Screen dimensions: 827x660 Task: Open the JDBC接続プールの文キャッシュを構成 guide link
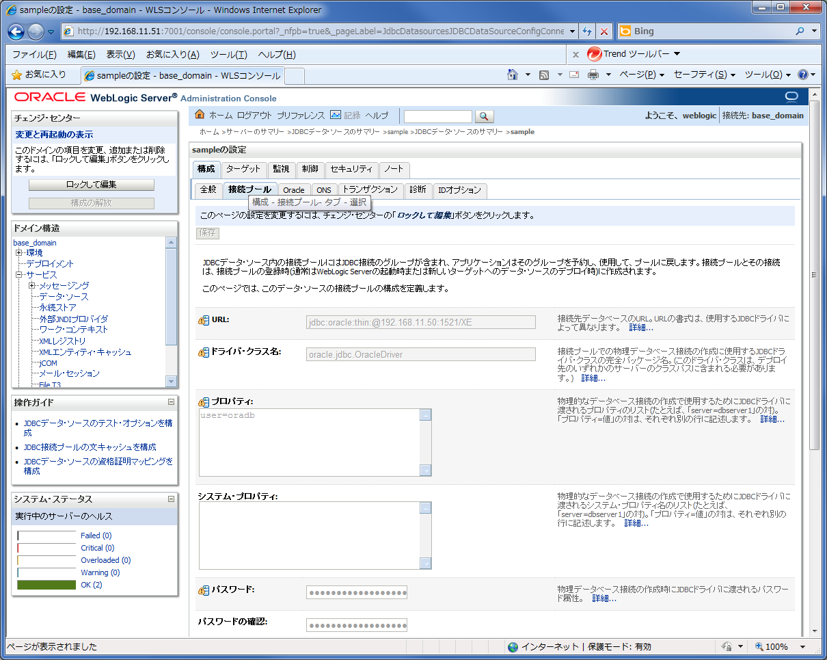click(90, 447)
